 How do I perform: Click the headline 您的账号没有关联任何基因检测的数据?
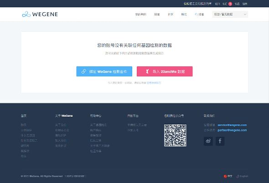pyautogui.click(x=134, y=45)
